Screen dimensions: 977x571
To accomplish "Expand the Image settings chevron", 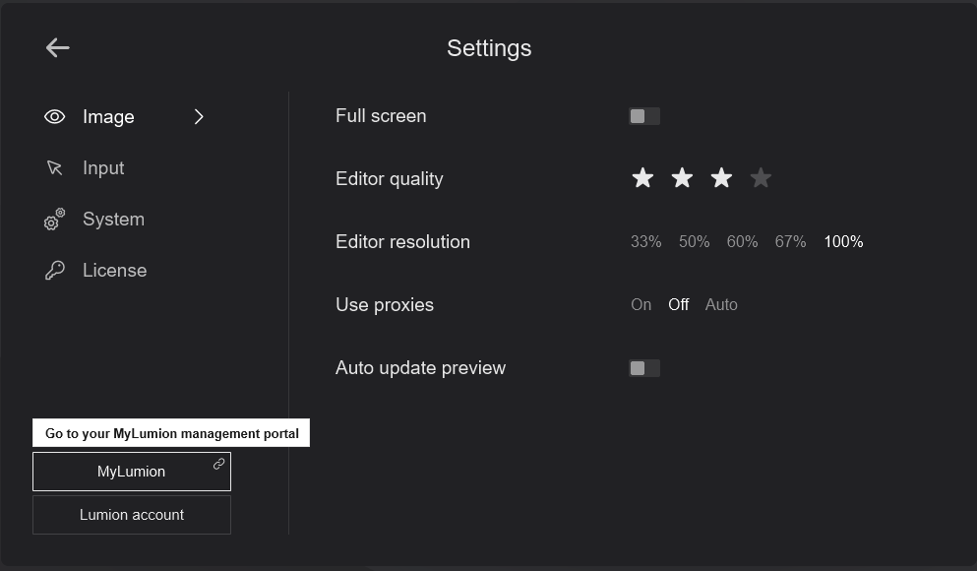I will pyautogui.click(x=199, y=116).
